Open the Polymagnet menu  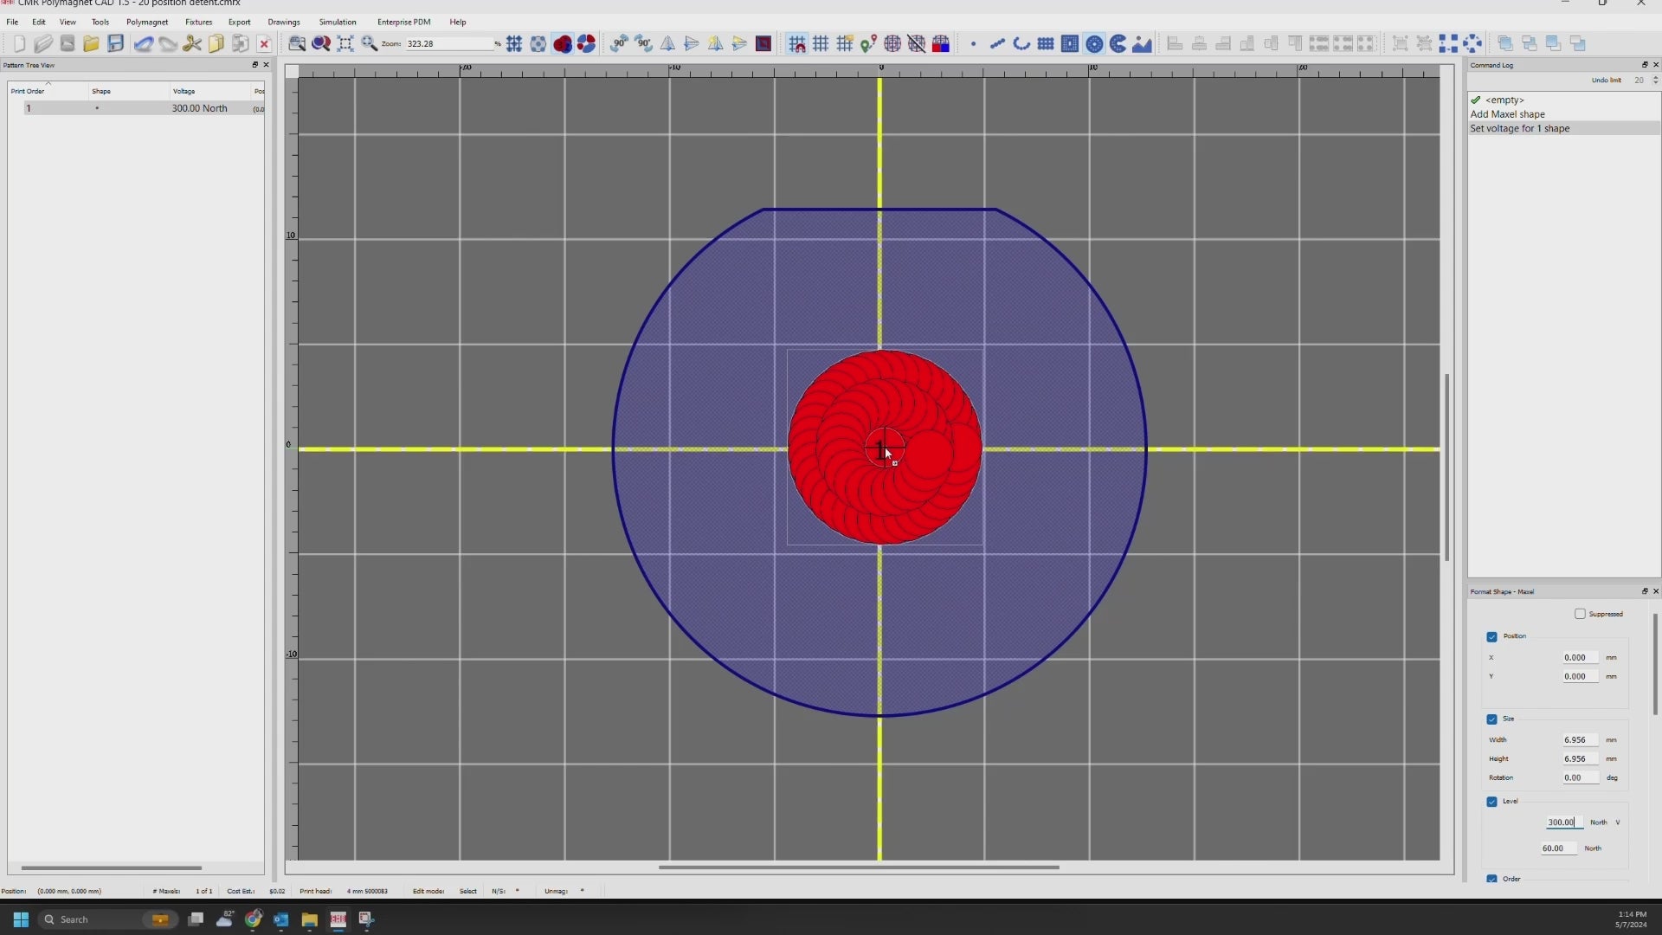147,22
